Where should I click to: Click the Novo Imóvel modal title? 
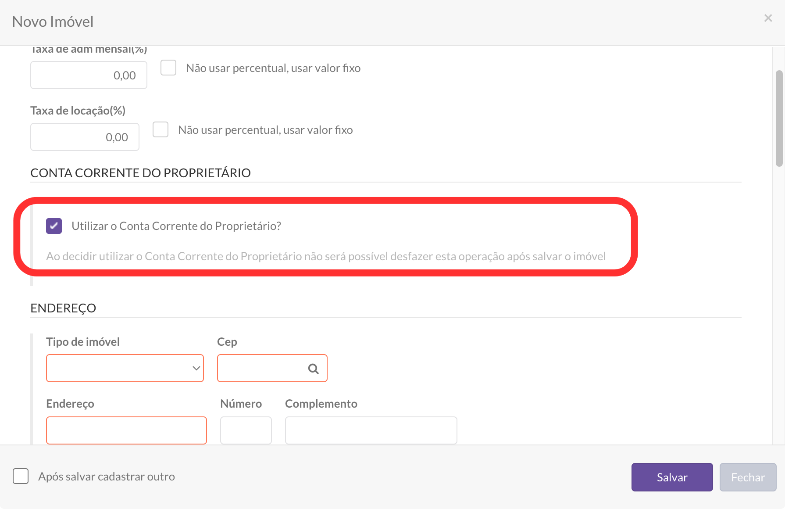coord(53,22)
